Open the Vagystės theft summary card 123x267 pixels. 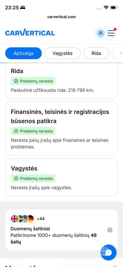click(61, 178)
